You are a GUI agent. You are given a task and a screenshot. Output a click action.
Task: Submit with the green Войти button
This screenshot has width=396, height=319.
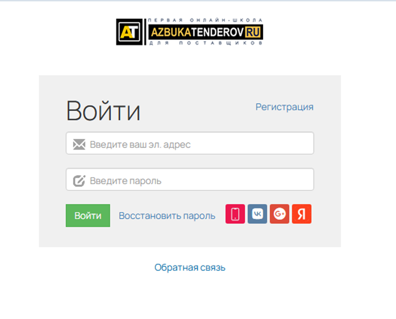tap(88, 216)
